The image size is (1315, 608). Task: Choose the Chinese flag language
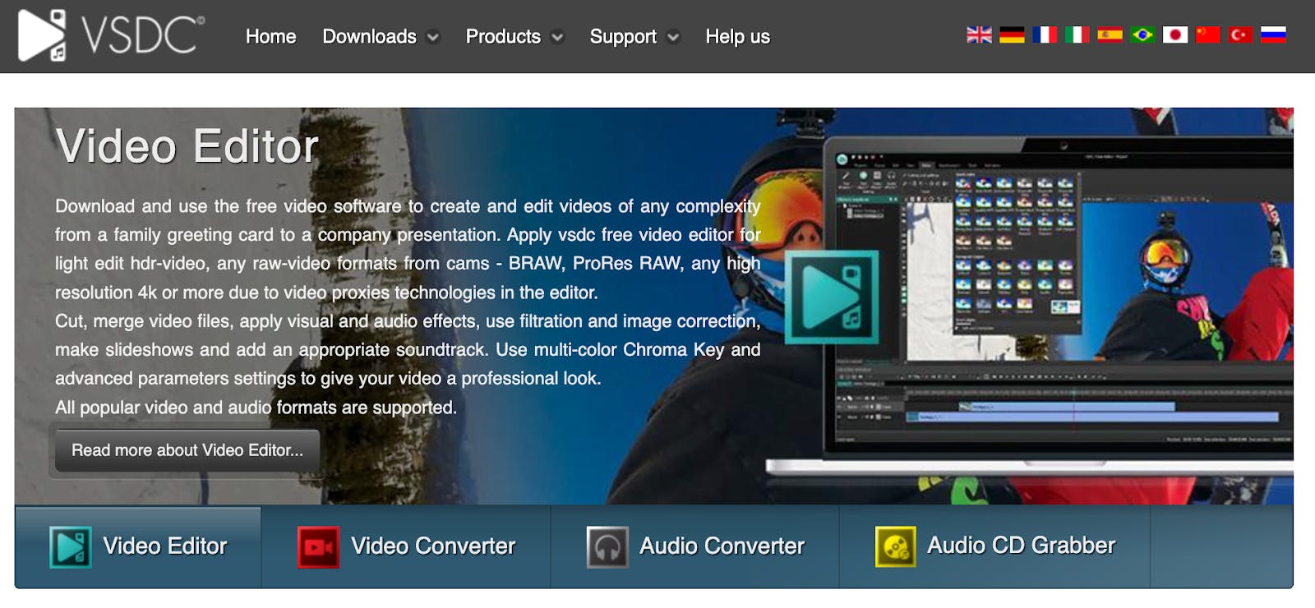(x=1207, y=35)
